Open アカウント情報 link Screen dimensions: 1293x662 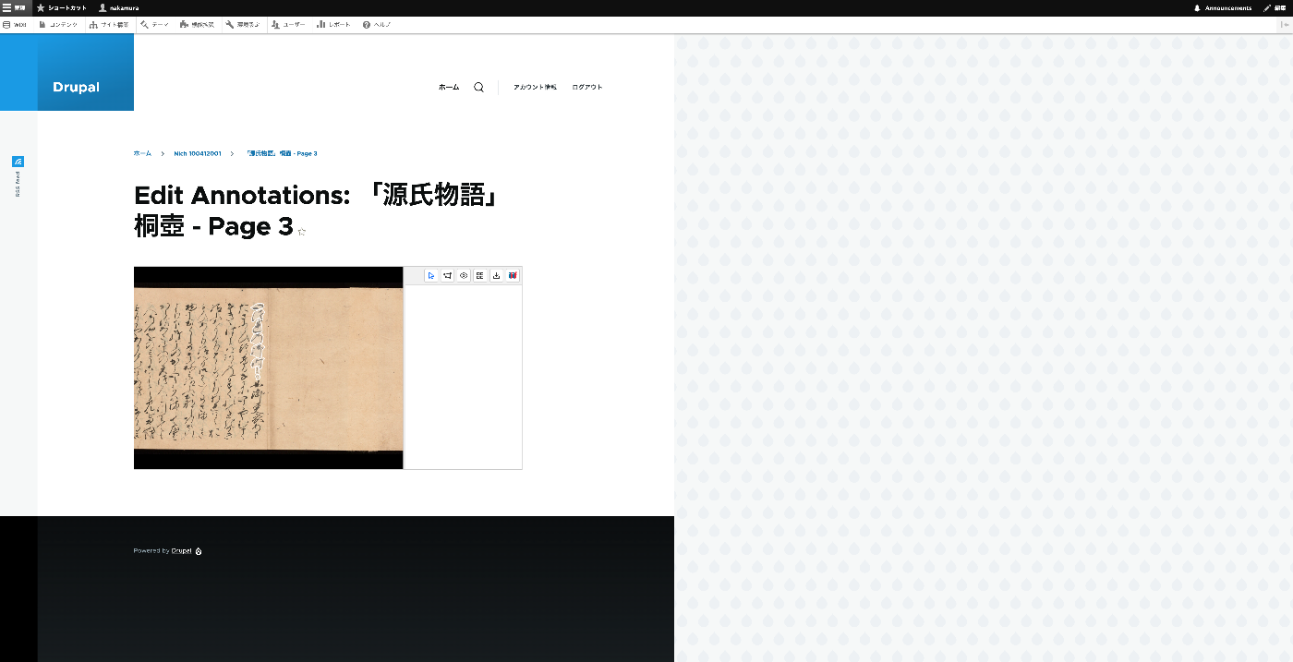(x=535, y=87)
